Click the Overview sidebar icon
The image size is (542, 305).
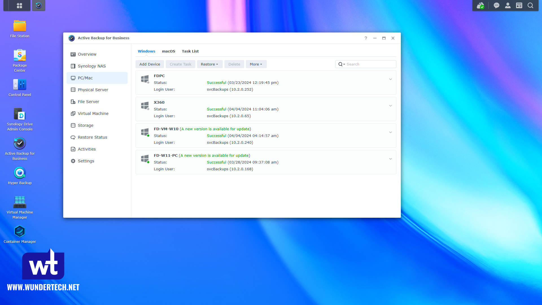tap(73, 54)
